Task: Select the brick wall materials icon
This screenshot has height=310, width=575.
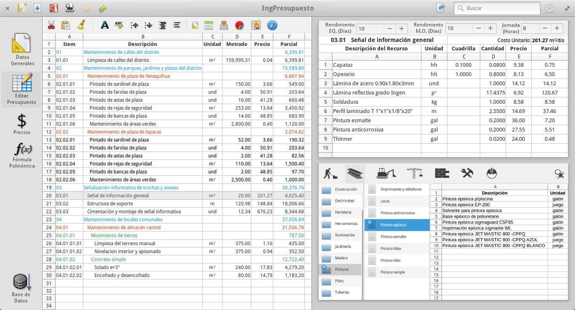Action: pyautogui.click(x=442, y=173)
